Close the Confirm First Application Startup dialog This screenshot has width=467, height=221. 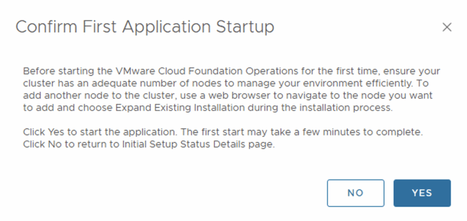447,27
